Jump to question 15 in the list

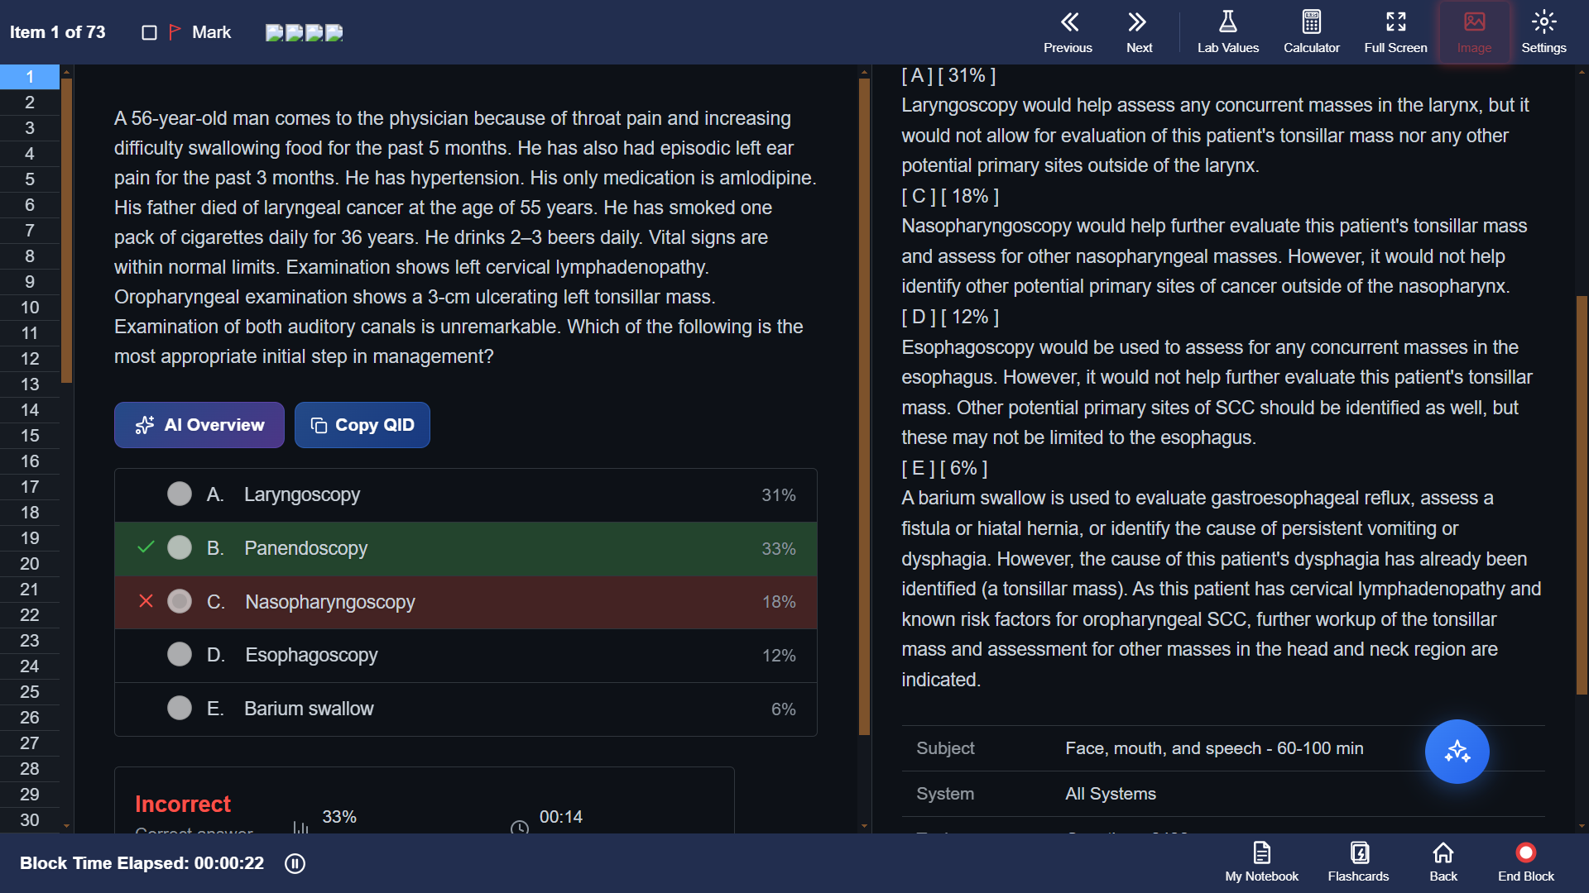[30, 436]
